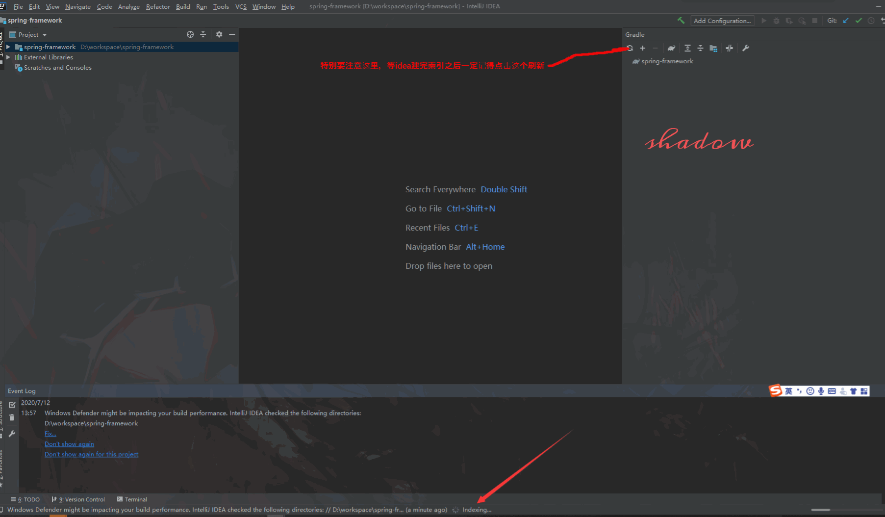885x517 pixels.
Task: Expand External Libraries node
Action: pyautogui.click(x=8, y=57)
